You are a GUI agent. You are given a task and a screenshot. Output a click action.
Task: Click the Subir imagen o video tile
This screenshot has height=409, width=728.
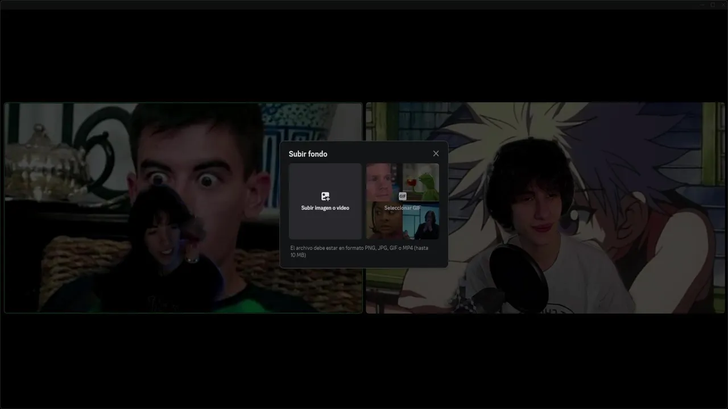point(325,201)
